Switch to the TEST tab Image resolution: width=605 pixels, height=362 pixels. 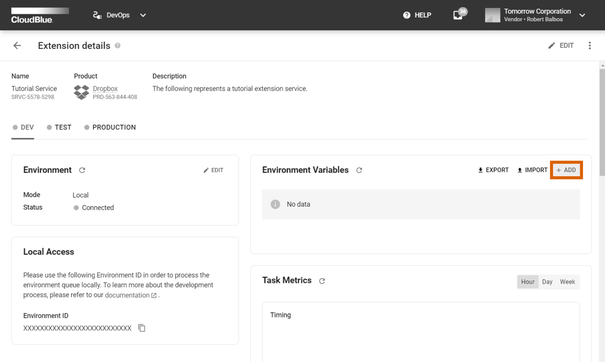click(59, 127)
